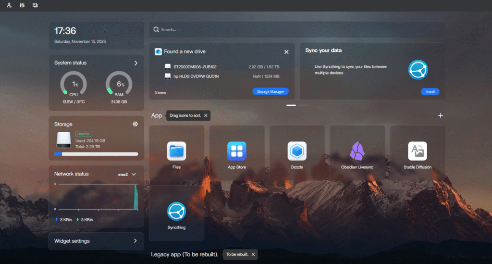Install Syncthing from the sync card
The height and width of the screenshot is (264, 492).
click(x=430, y=91)
